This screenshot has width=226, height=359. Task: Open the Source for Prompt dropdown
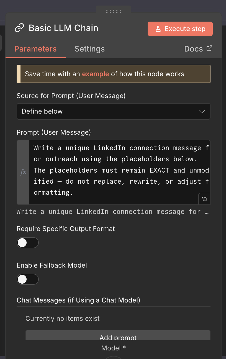[x=113, y=111]
